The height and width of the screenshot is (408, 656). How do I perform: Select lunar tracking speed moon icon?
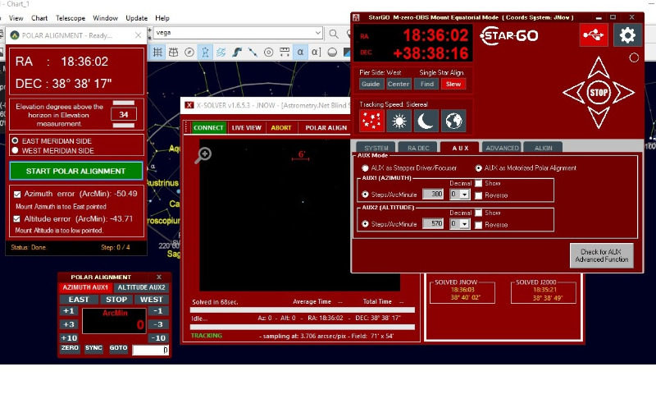click(x=426, y=121)
